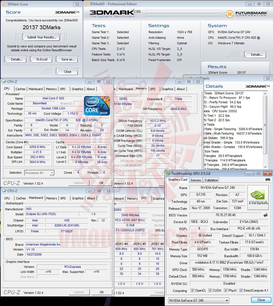Toggle the CUDA checkbox

click(x=210, y=290)
